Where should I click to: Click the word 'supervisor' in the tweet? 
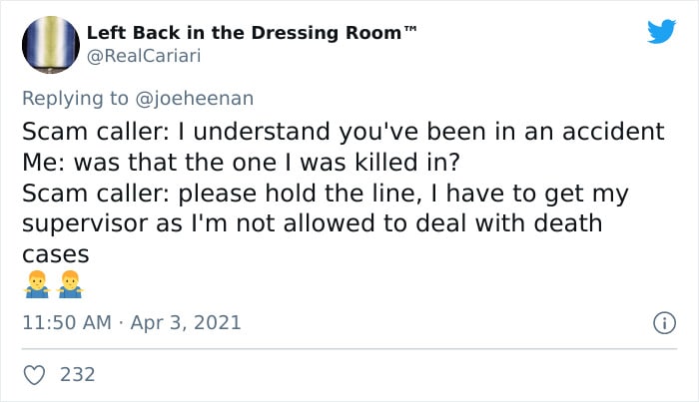[85, 223]
